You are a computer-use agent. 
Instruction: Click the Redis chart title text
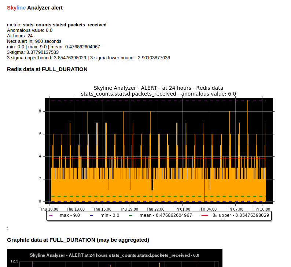(158, 91)
